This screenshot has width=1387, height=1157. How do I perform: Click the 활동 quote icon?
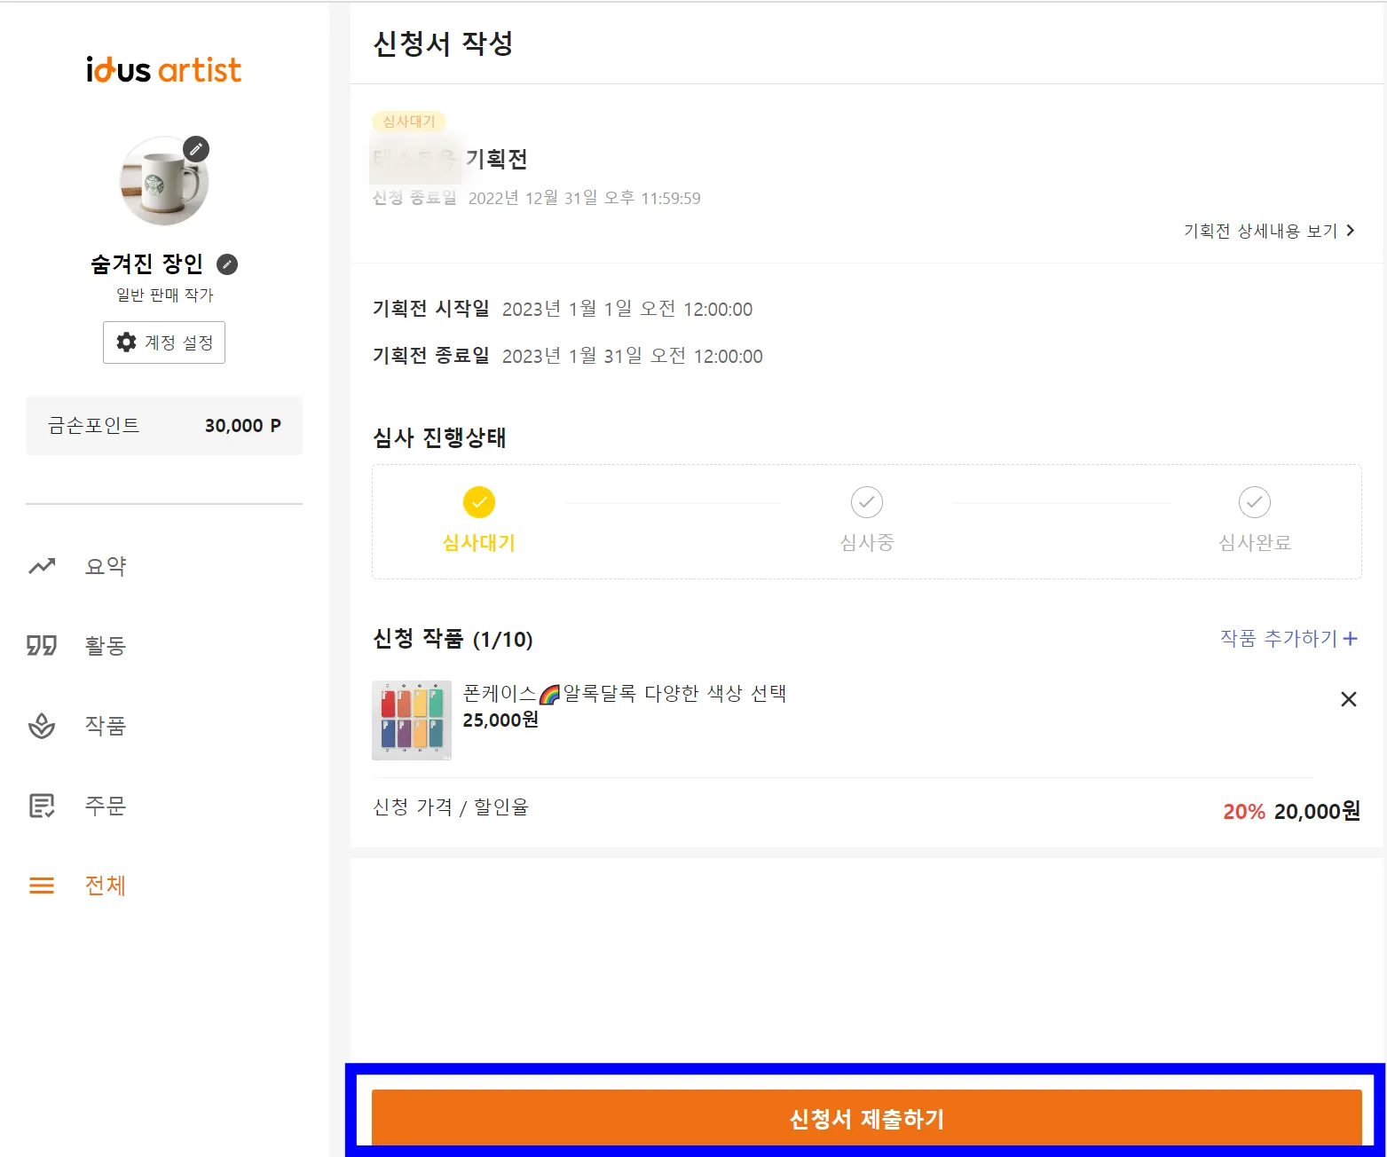click(x=42, y=645)
